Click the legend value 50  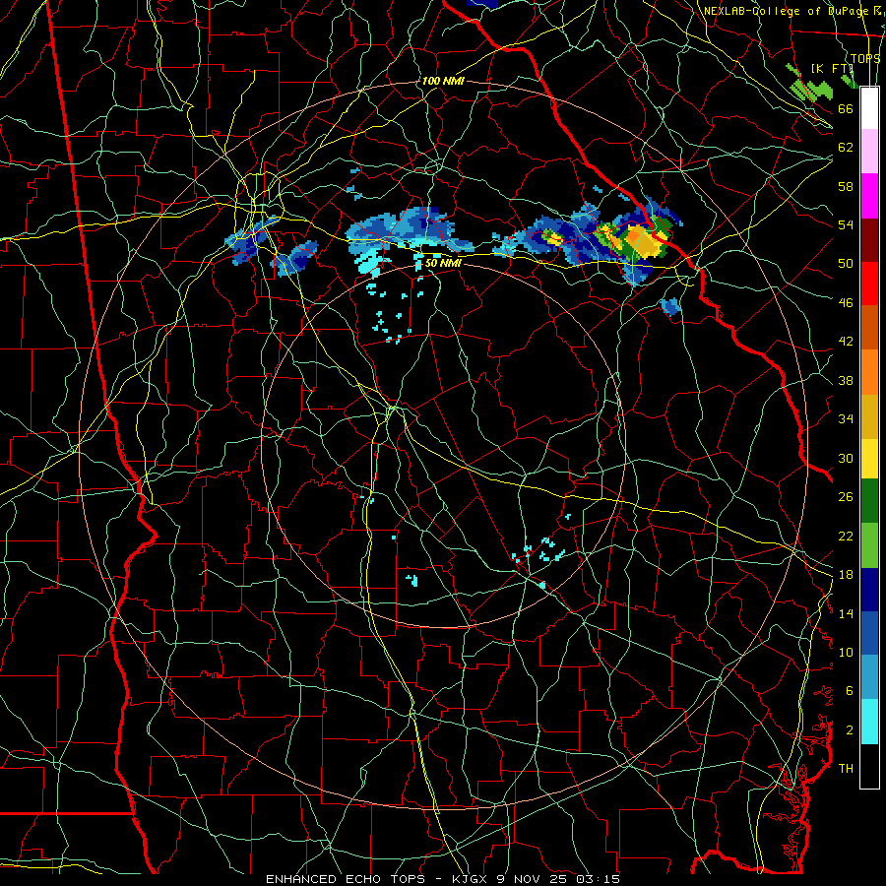(846, 264)
